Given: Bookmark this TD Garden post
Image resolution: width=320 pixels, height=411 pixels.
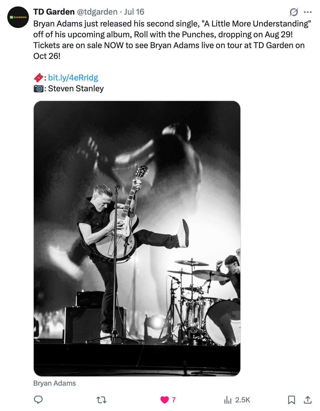Looking at the screenshot, I should pos(291,400).
